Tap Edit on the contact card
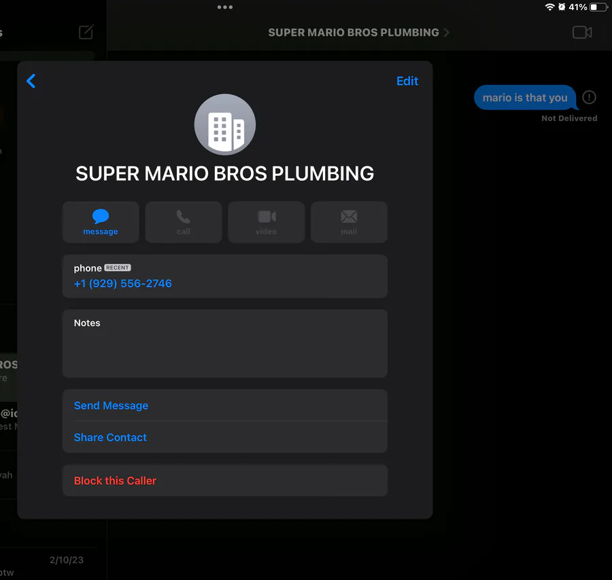 coord(407,81)
